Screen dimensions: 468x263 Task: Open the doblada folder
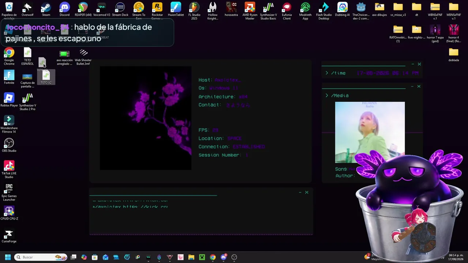click(x=454, y=55)
